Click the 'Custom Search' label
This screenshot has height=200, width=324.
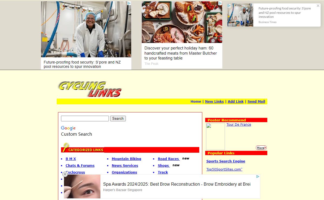click(x=76, y=134)
